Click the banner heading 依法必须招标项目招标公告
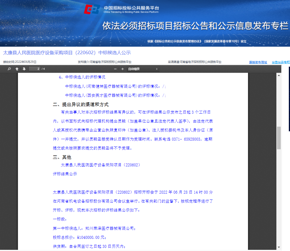The image size is (290, 251). 195,26
